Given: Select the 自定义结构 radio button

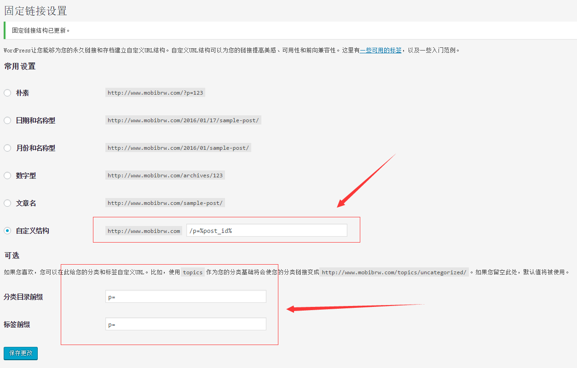Looking at the screenshot, I should (x=7, y=231).
